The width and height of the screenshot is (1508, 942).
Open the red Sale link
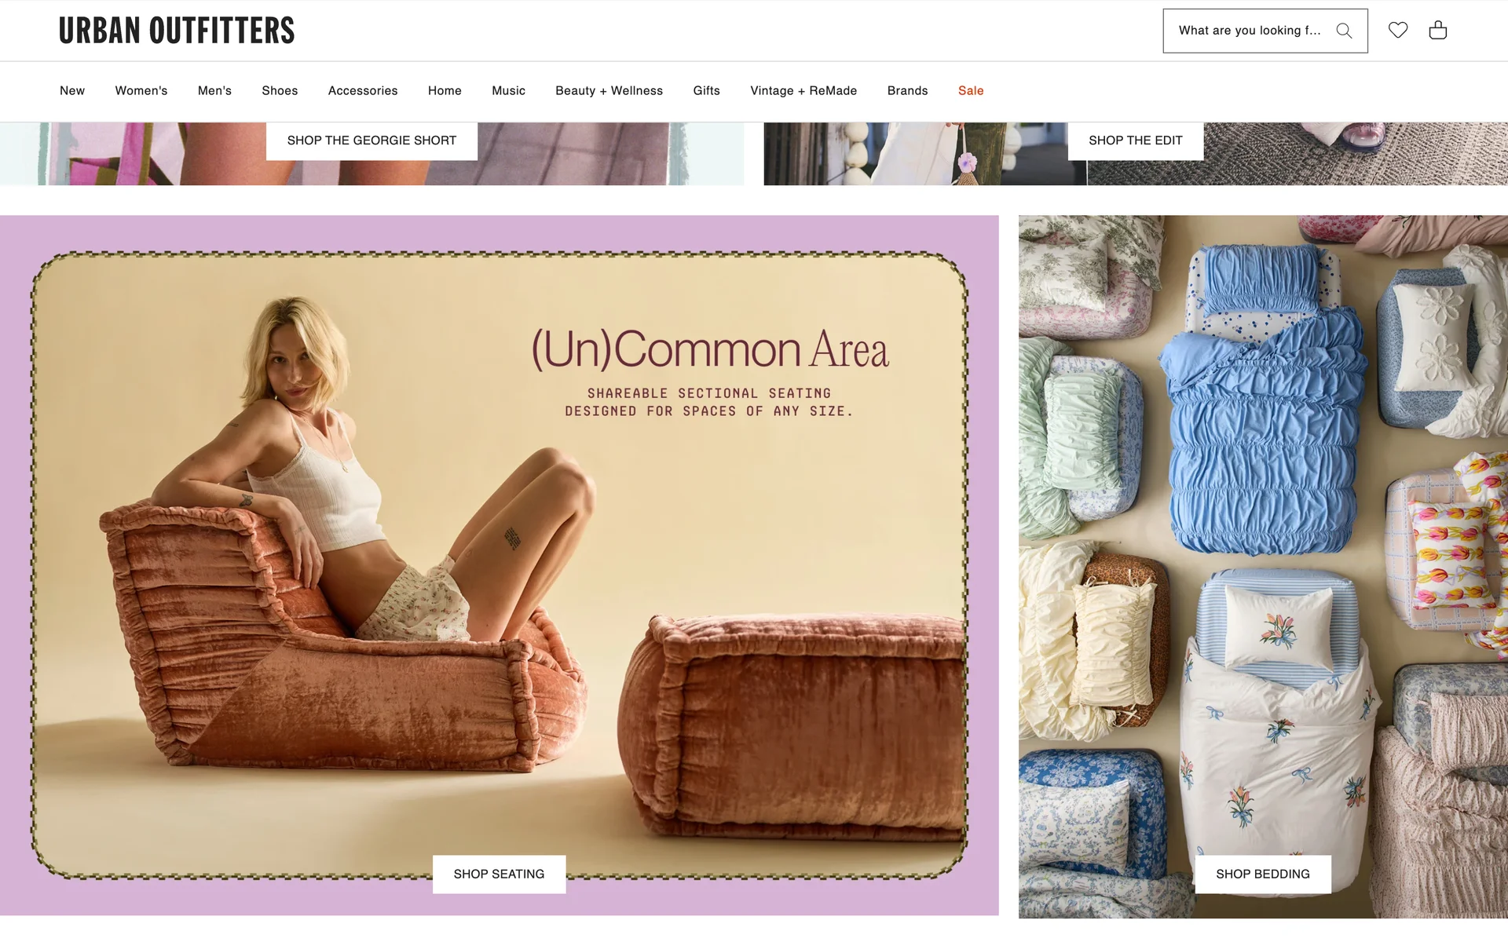coord(971,91)
